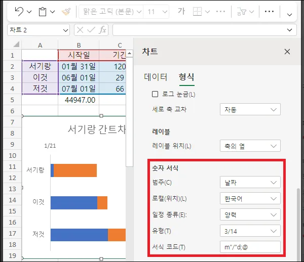Click inside the formula bar input

(x=200, y=30)
